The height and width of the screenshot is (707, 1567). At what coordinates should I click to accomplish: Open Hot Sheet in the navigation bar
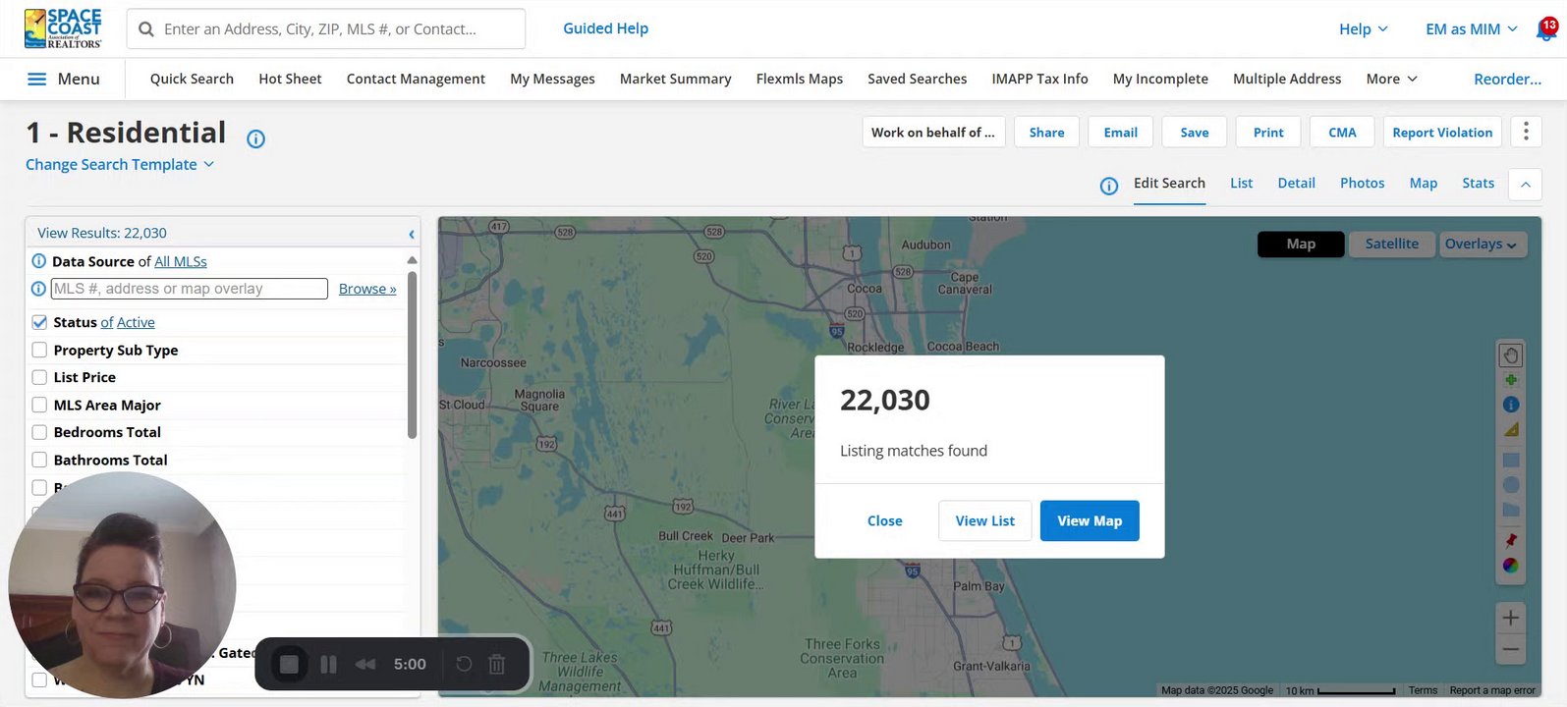(290, 79)
